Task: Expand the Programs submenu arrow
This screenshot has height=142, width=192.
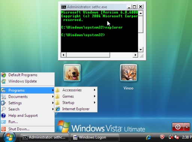Action: point(53,90)
